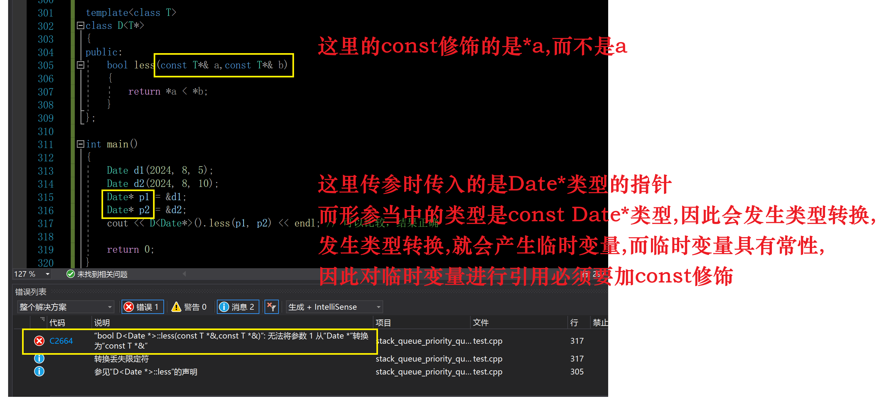Viewport: 886px width, 403px height.
Task: Click the 未找到相关问题 status text
Action: 102,274
